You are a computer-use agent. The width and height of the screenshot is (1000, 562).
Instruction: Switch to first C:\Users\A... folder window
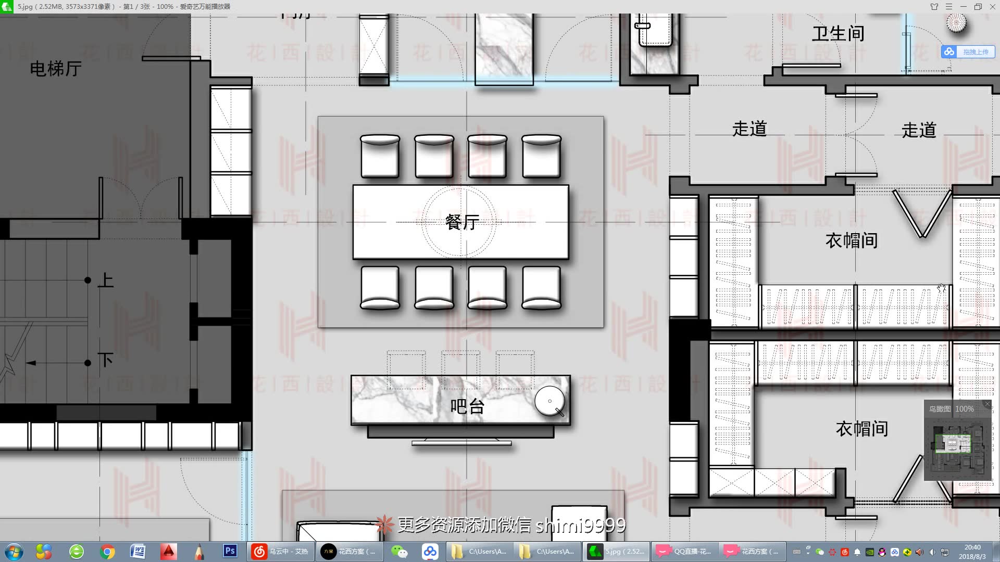480,552
